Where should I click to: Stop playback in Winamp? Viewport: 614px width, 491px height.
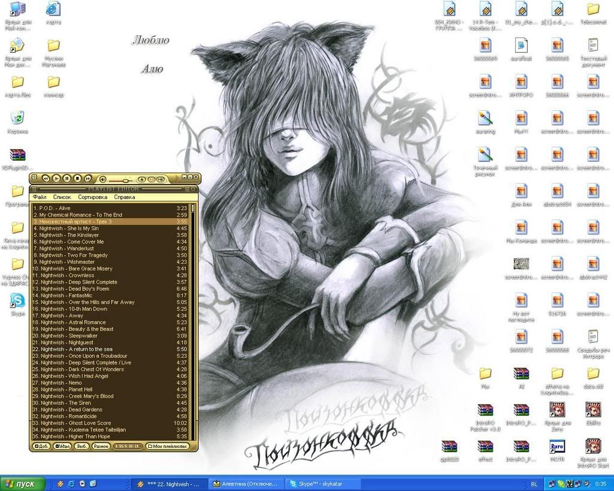point(77,179)
